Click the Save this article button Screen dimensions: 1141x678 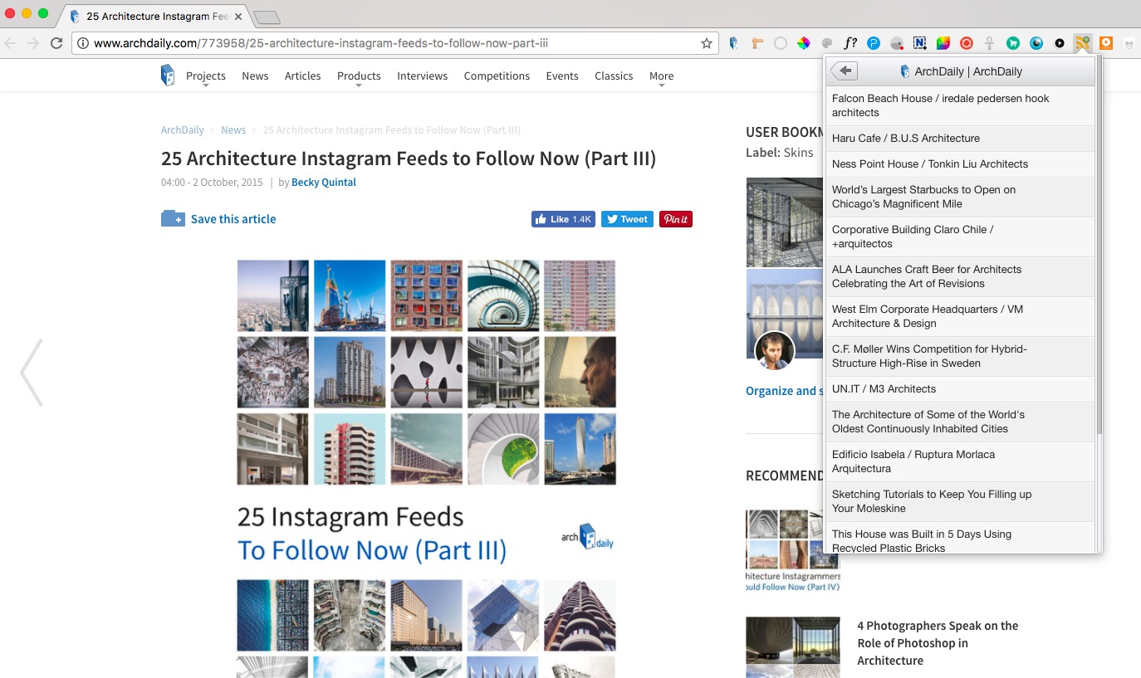pos(218,219)
